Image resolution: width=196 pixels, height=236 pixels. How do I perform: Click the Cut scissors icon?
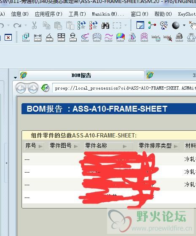tap(34, 25)
